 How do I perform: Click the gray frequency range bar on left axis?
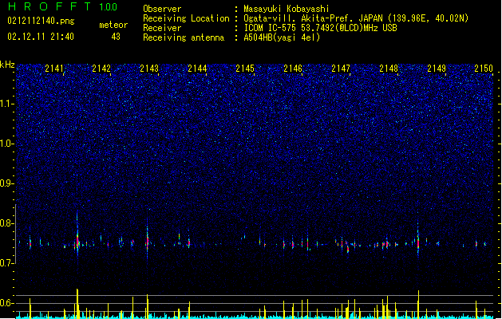(16, 234)
